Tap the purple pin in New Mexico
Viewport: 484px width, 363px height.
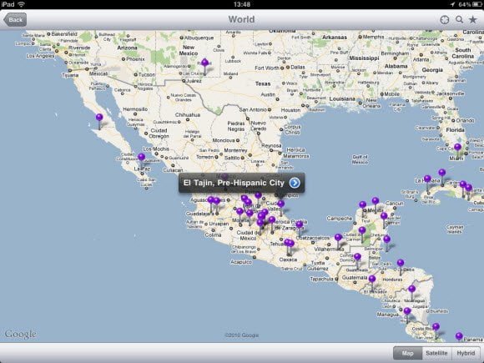pyautogui.click(x=204, y=63)
